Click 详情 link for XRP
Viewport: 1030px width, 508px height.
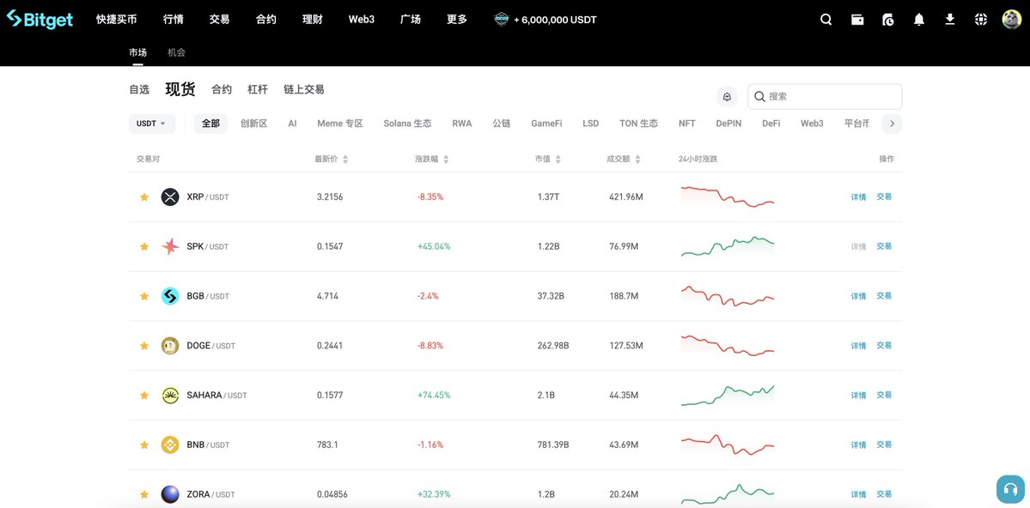point(858,197)
